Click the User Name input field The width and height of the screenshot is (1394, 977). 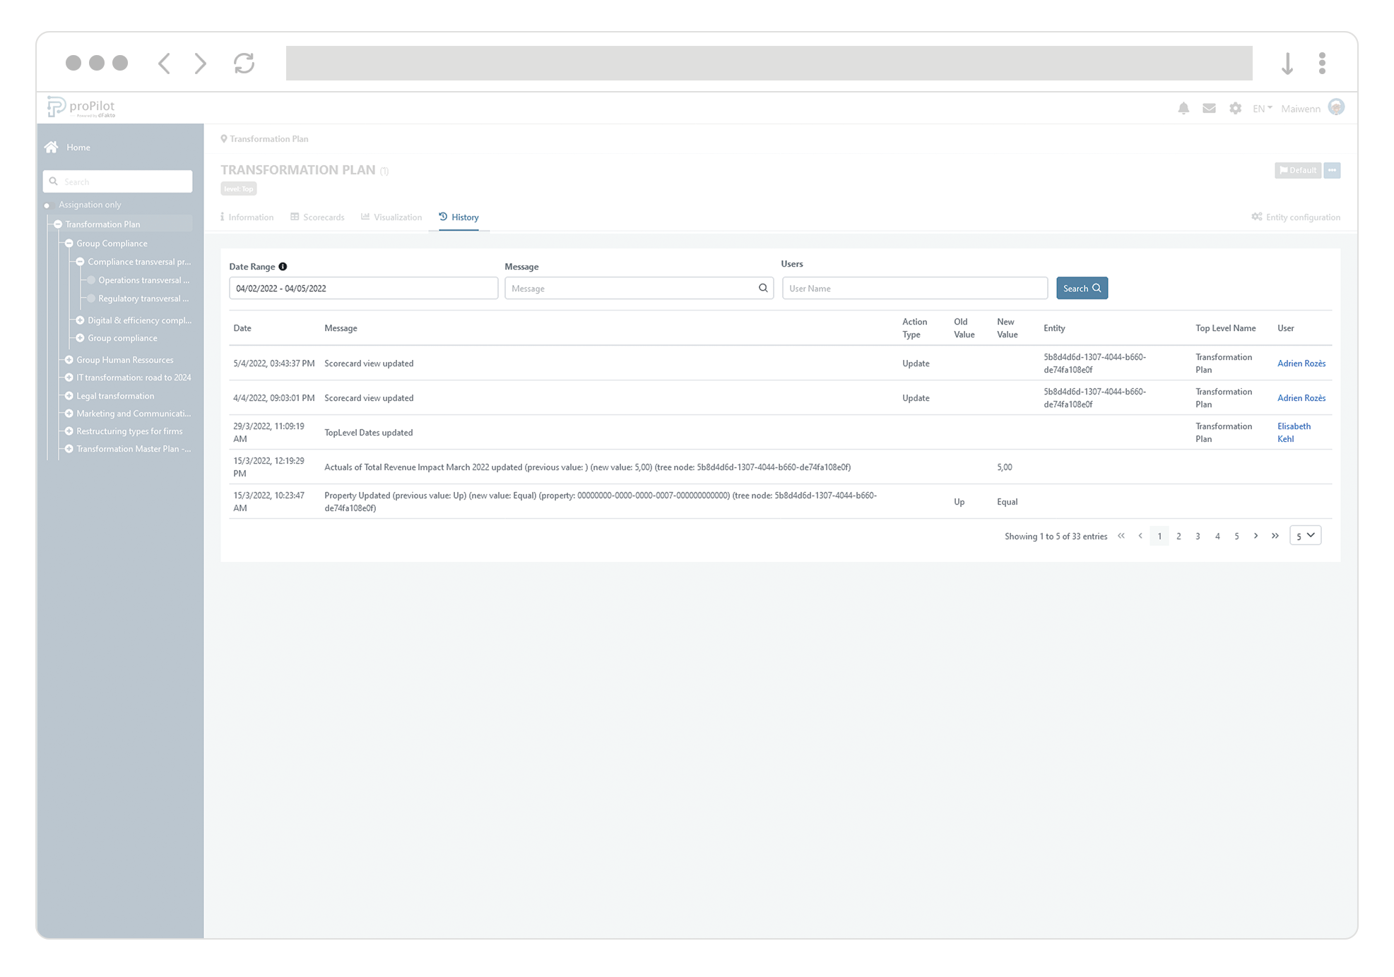(914, 288)
